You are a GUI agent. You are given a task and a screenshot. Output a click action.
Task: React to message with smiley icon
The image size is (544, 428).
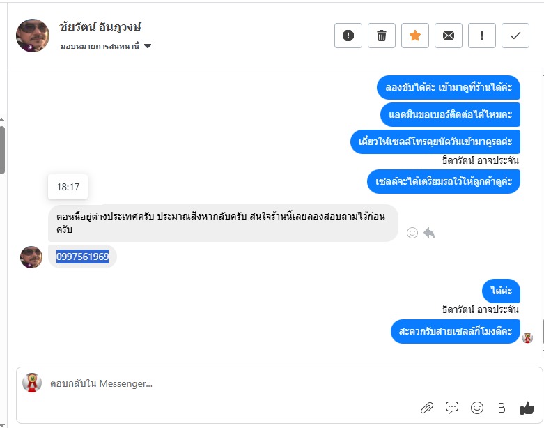coord(412,233)
